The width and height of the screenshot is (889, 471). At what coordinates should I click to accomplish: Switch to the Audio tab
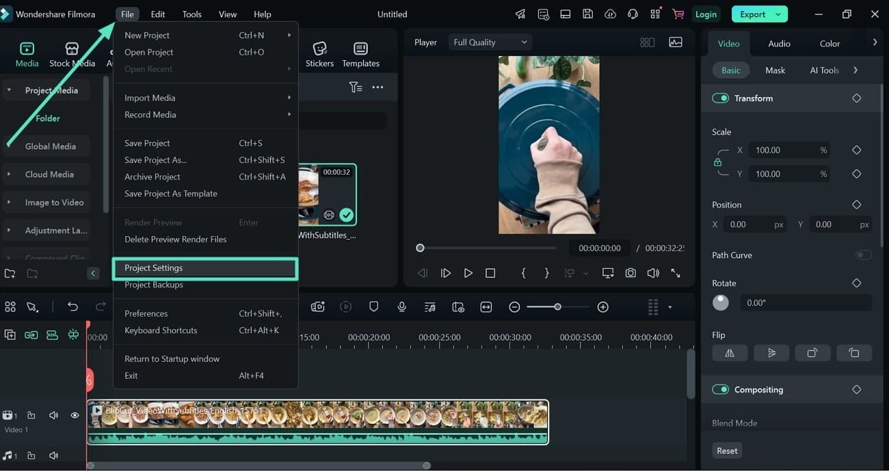click(779, 44)
